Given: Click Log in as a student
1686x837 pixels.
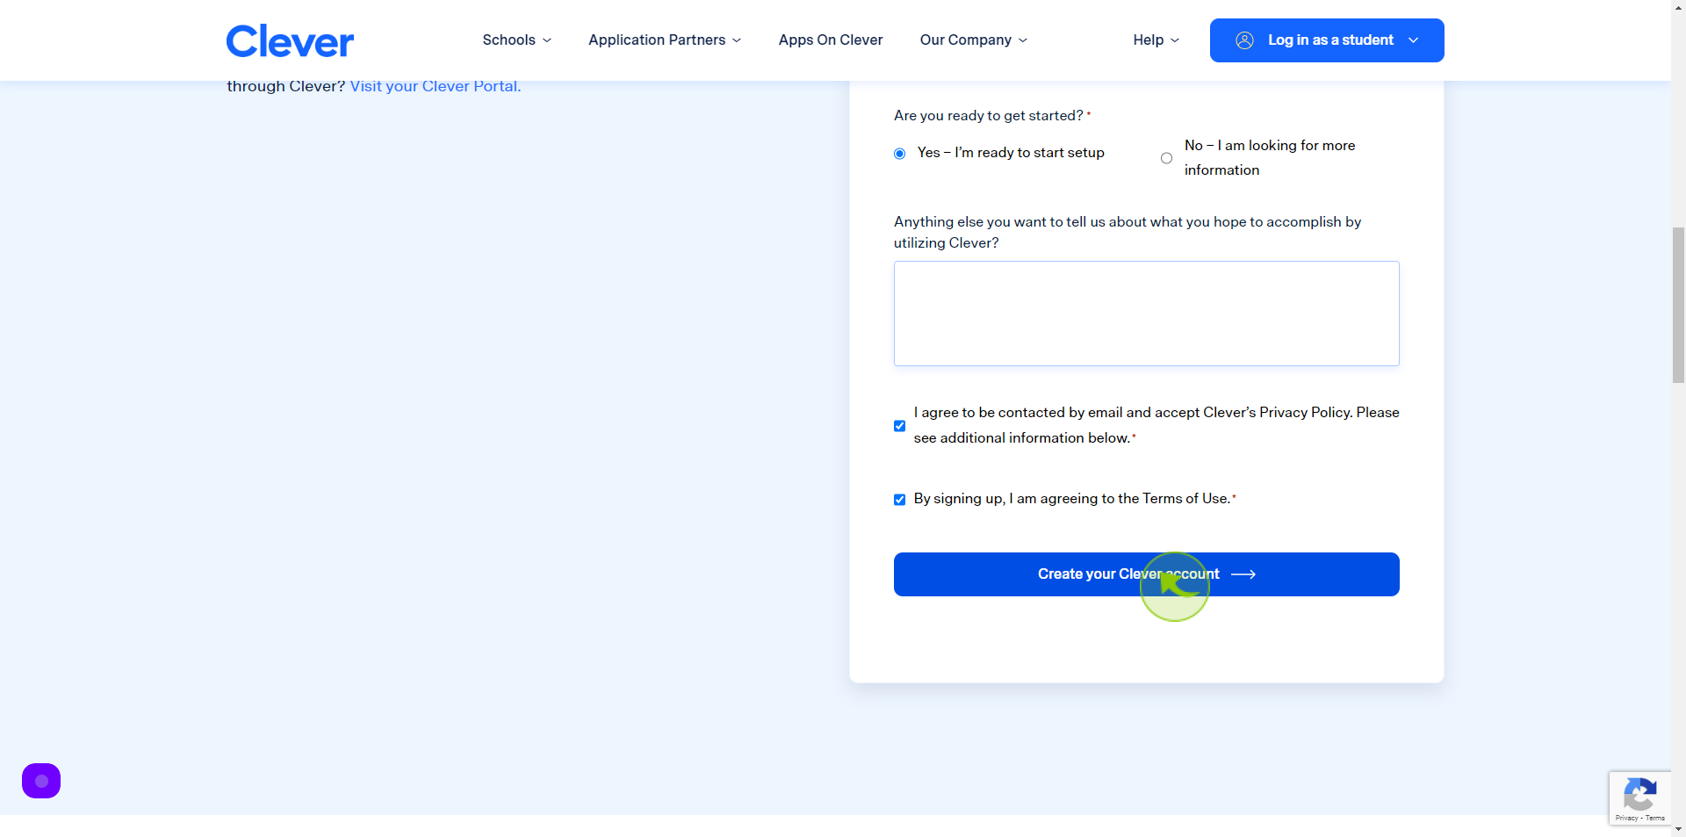Looking at the screenshot, I should coord(1327,40).
